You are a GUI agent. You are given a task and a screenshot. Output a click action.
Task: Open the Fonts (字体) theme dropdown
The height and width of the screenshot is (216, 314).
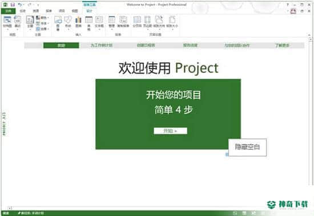(x=42, y=23)
